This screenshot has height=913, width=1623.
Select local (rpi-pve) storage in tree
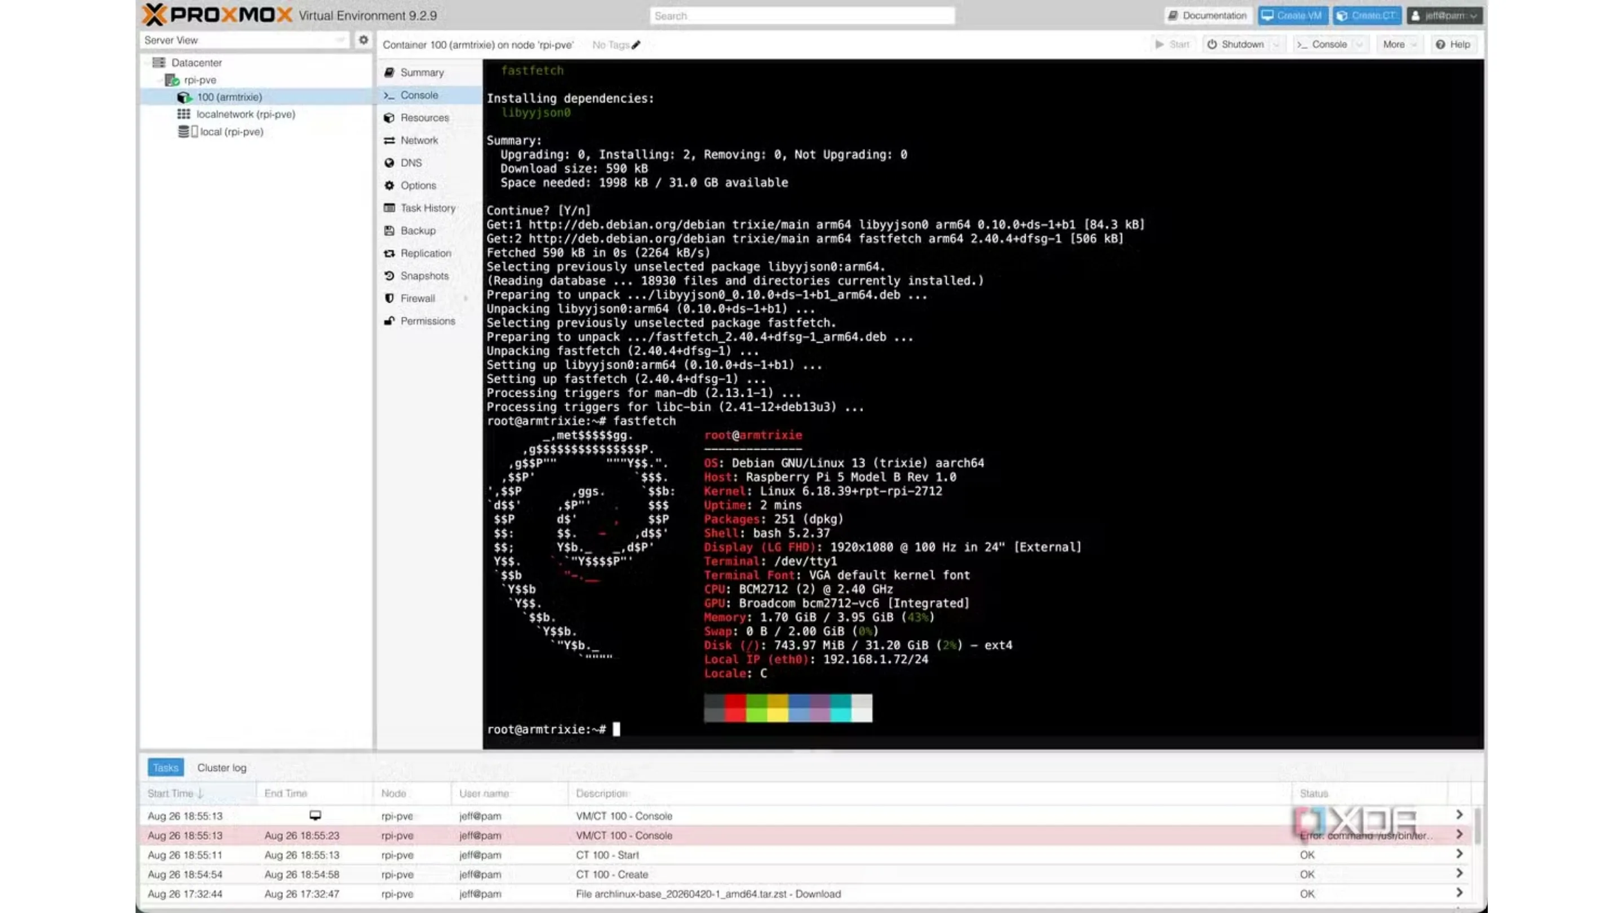tap(231, 132)
